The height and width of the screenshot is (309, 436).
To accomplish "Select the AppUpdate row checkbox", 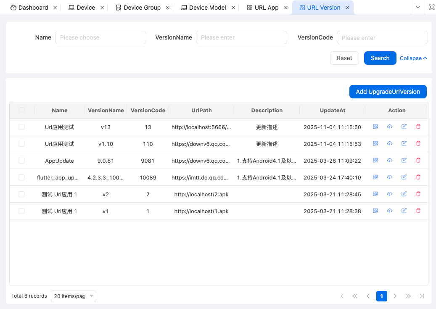I will coord(22,161).
